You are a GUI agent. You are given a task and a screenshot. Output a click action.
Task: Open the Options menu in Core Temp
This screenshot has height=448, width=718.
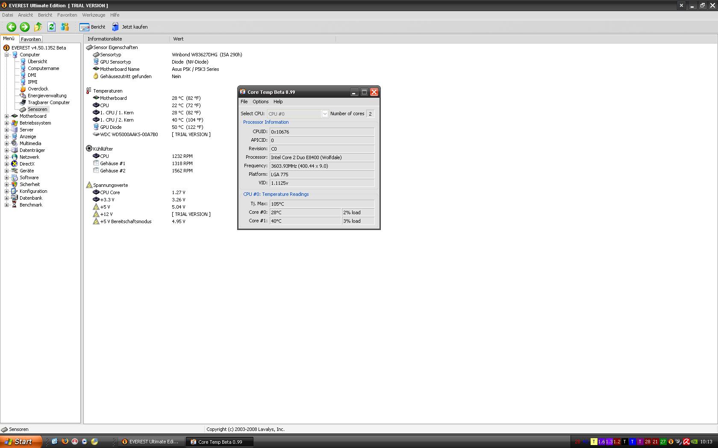260,102
